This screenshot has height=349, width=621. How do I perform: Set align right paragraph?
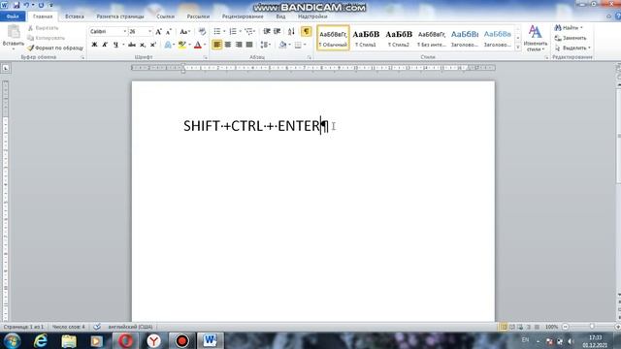(x=239, y=45)
